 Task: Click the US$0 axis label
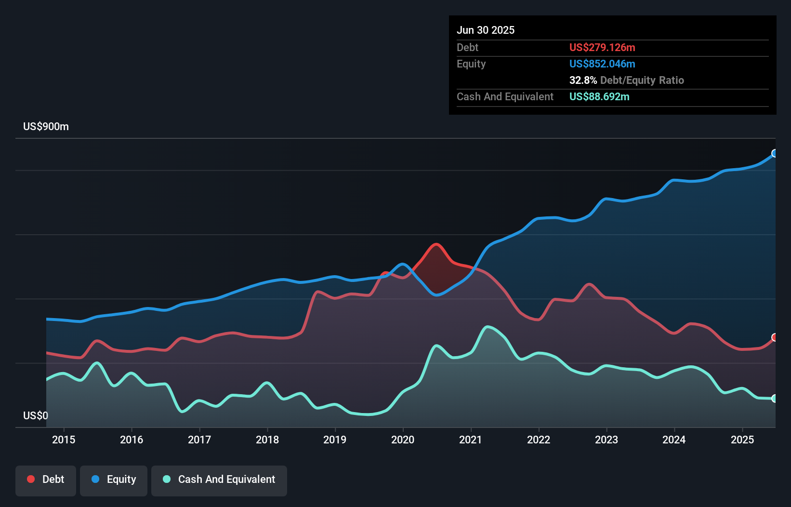(36, 415)
